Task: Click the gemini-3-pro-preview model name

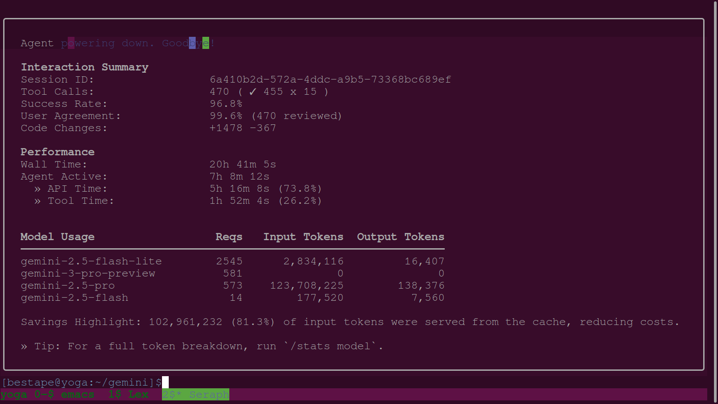Action: 88,273
